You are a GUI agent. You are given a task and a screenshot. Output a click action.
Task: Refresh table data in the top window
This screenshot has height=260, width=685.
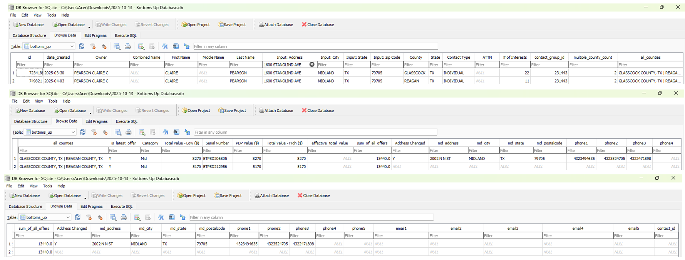click(82, 46)
